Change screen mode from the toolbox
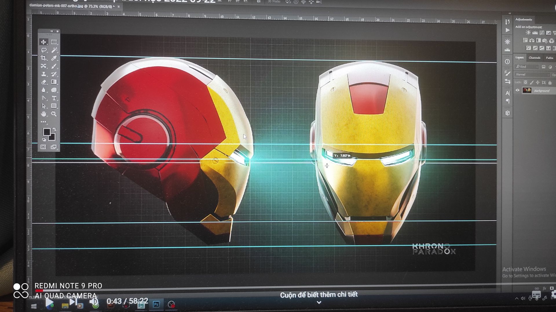556x312 pixels. coord(54,147)
